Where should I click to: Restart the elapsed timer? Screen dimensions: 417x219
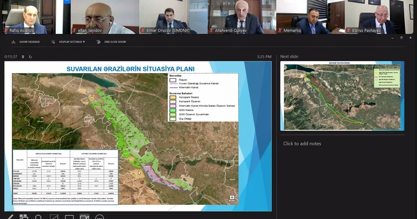click(x=30, y=56)
